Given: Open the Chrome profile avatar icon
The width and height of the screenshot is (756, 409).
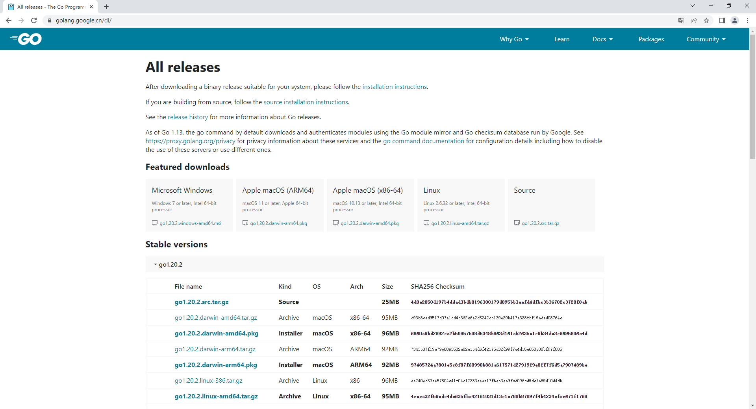Looking at the screenshot, I should click(734, 20).
